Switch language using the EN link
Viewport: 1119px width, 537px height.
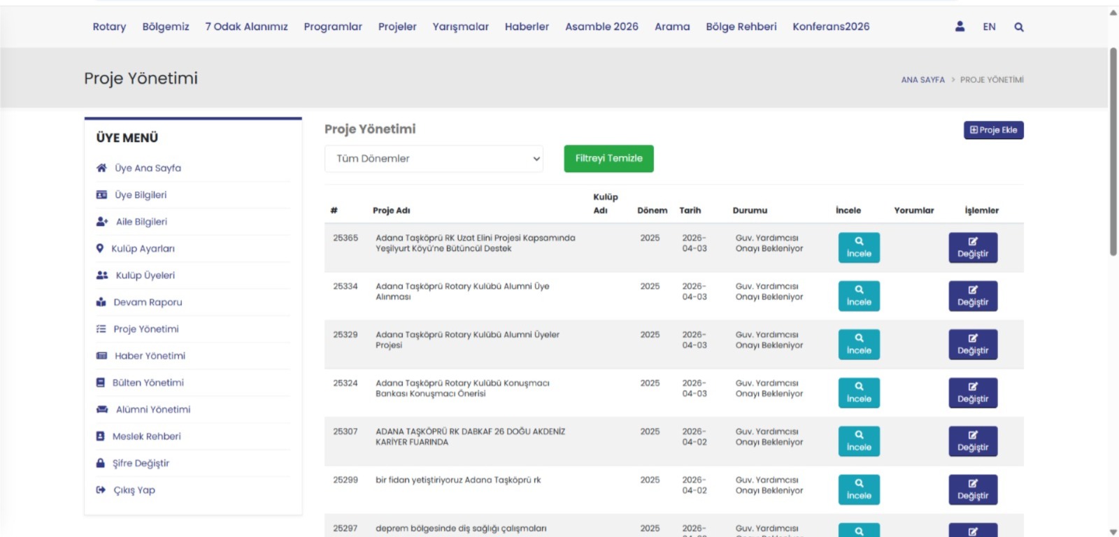[x=989, y=27]
